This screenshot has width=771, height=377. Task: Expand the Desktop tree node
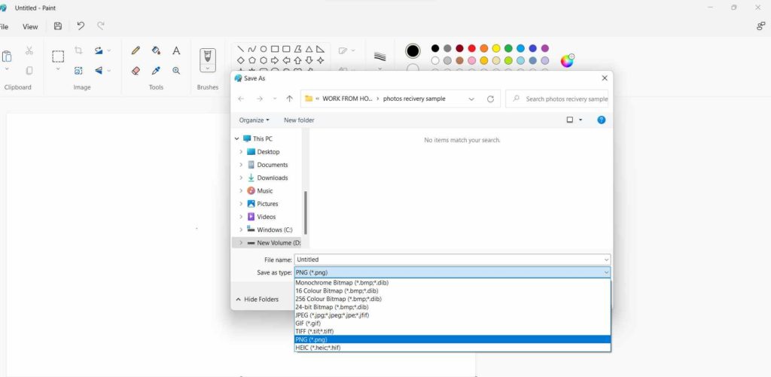point(241,152)
